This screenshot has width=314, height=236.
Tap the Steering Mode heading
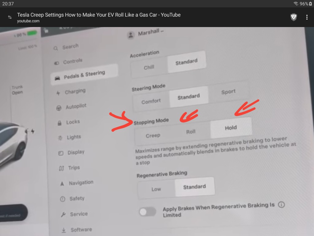pyautogui.click(x=148, y=88)
